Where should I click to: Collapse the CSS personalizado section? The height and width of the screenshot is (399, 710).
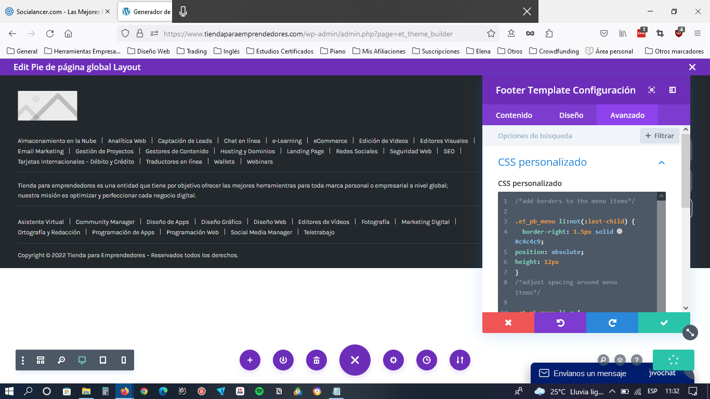tap(662, 163)
